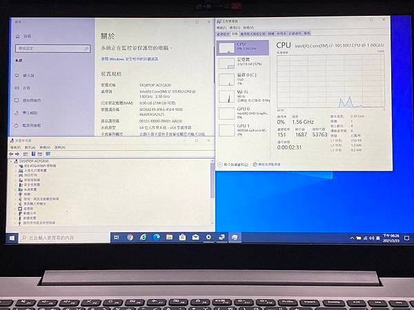
Task: Open Resource Monitor link in Task Manager
Action: (x=266, y=164)
